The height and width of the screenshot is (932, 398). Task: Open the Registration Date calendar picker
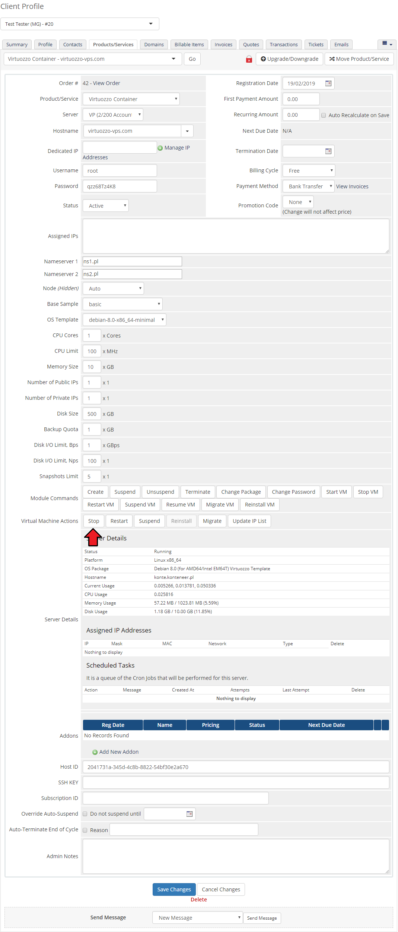tap(328, 83)
